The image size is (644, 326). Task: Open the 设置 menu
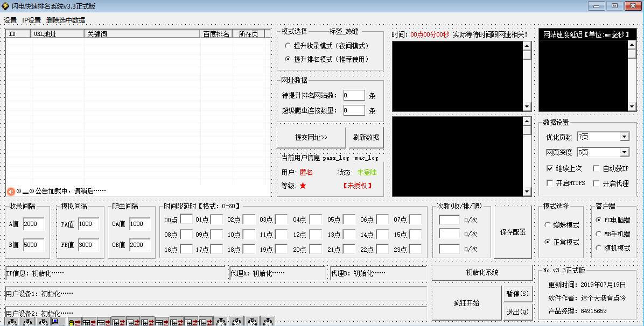[x=9, y=19]
